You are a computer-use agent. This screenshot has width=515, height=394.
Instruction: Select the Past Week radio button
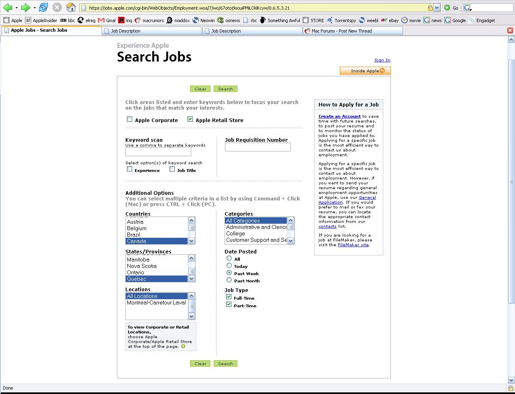229,273
